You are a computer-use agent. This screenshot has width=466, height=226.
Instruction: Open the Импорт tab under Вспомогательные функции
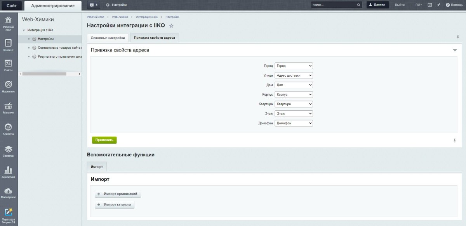[x=97, y=166]
